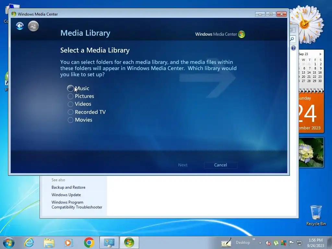
Task: Click the search magnifier in background window
Action: point(292,39)
